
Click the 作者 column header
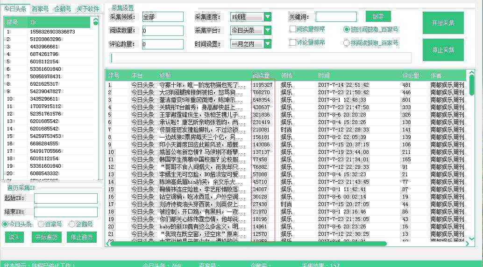(436, 75)
